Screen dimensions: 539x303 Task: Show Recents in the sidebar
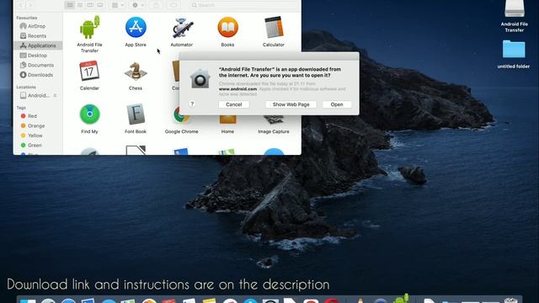[37, 35]
